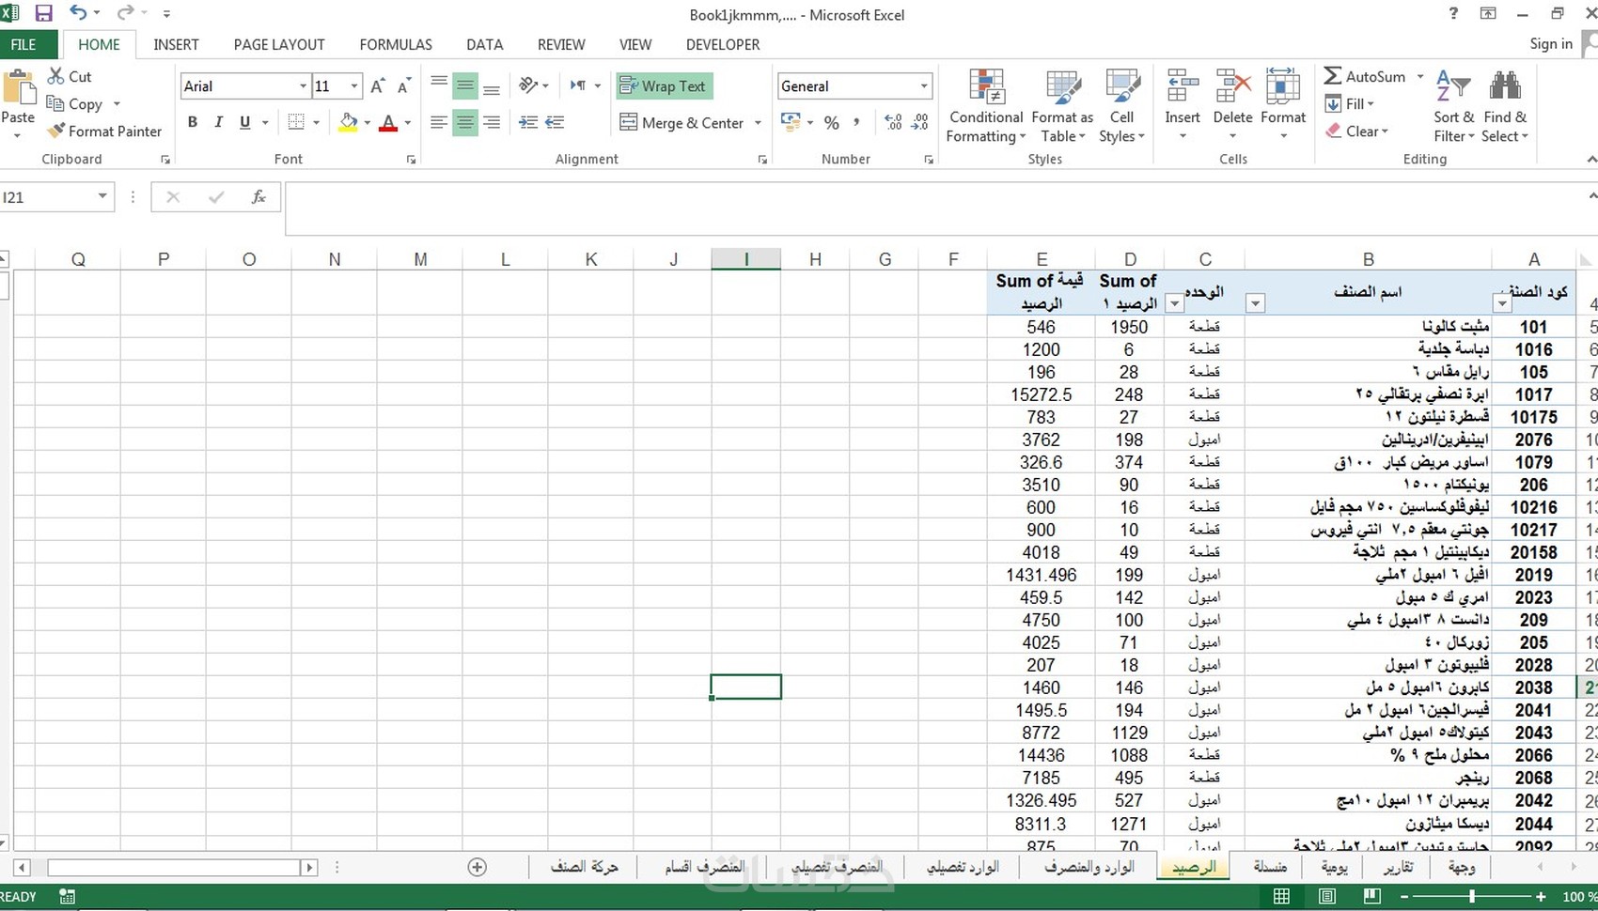Open the FILE tab

point(29,44)
